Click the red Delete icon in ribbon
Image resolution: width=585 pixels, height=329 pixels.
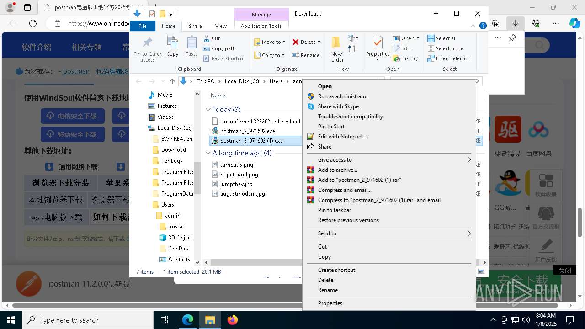(x=296, y=42)
